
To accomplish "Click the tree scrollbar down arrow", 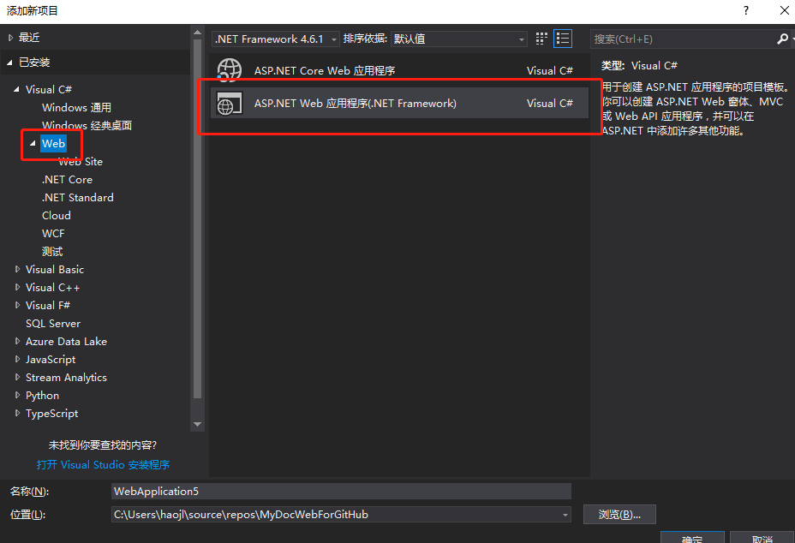I will click(x=198, y=424).
